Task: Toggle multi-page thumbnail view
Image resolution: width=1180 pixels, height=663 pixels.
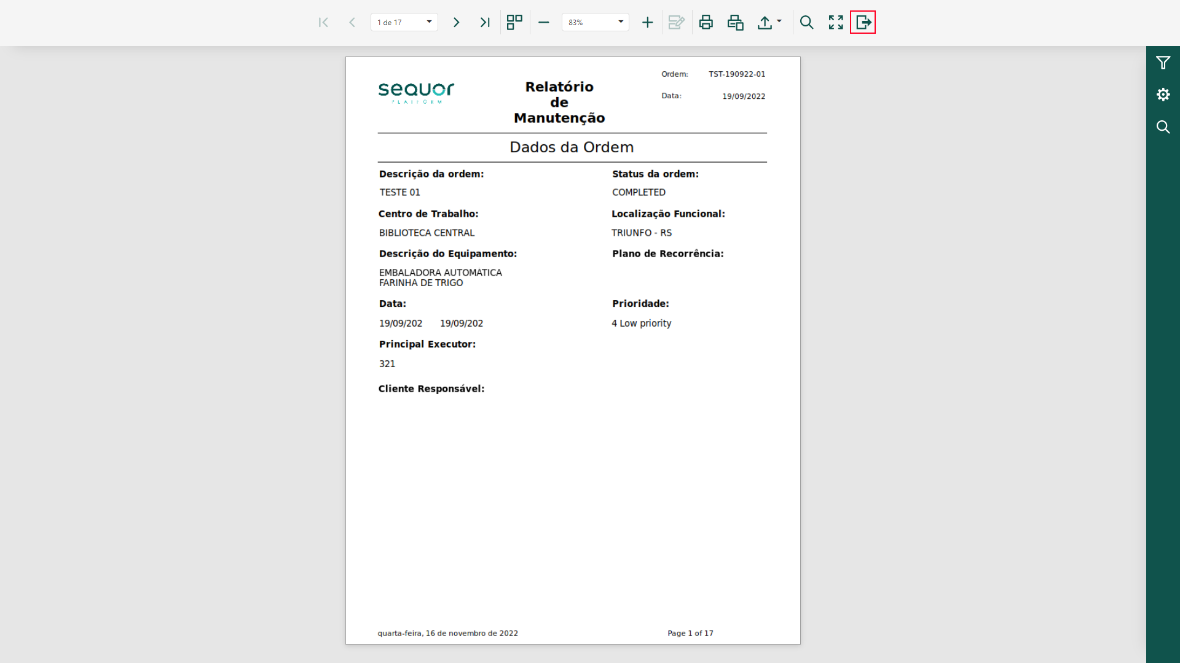Action: pos(514,23)
